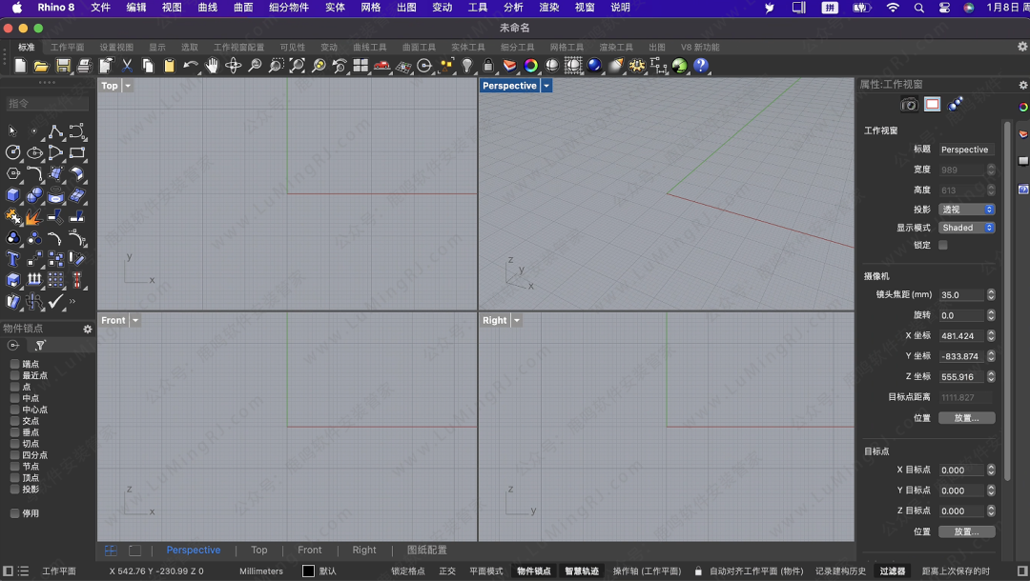Click the Box solid tool
1030x581 pixels.
(x=13, y=195)
